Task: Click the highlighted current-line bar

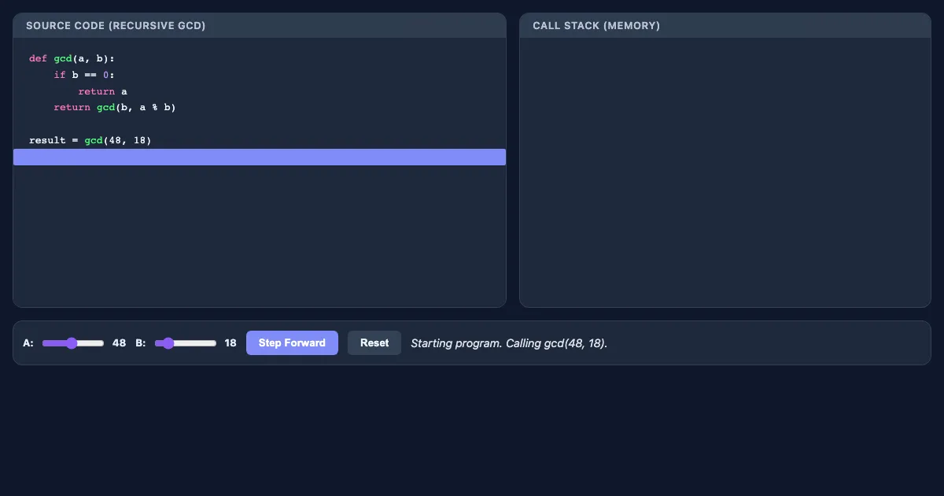Action: pyautogui.click(x=260, y=157)
